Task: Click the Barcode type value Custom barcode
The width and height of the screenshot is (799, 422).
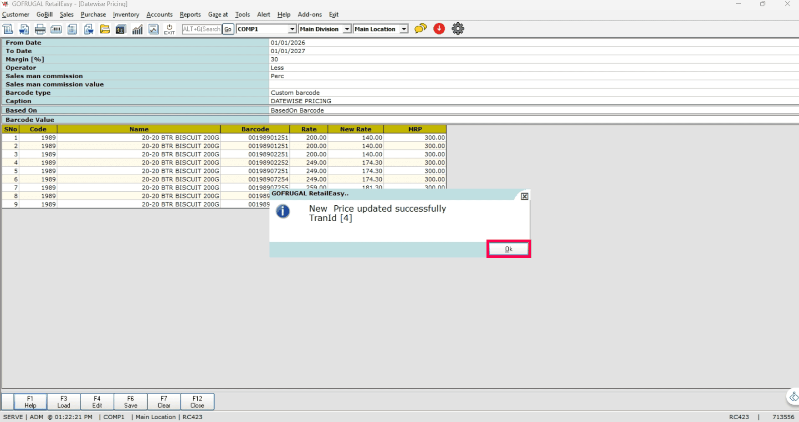Action: point(295,93)
